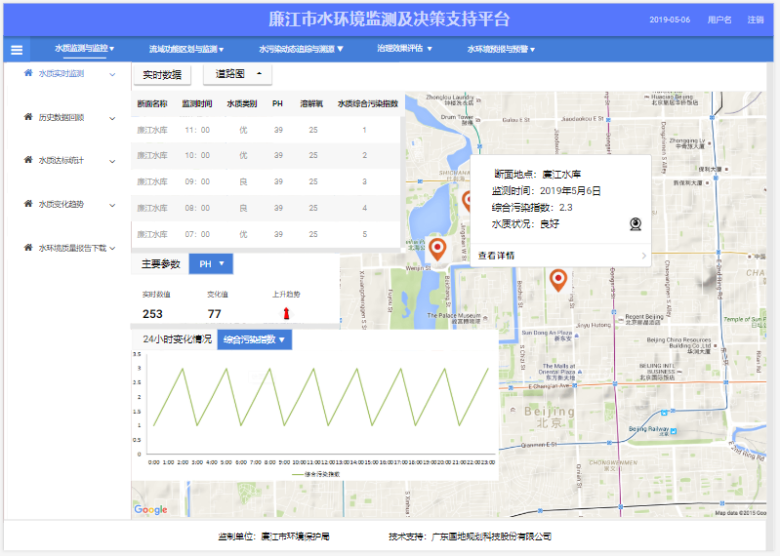Select the map pin below the popup
Viewport: 780px width, 556px height.
point(558,280)
